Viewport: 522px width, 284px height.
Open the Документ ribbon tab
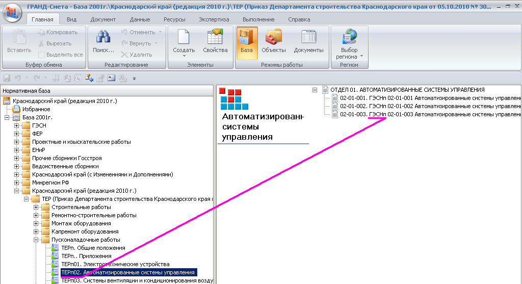pyautogui.click(x=103, y=19)
